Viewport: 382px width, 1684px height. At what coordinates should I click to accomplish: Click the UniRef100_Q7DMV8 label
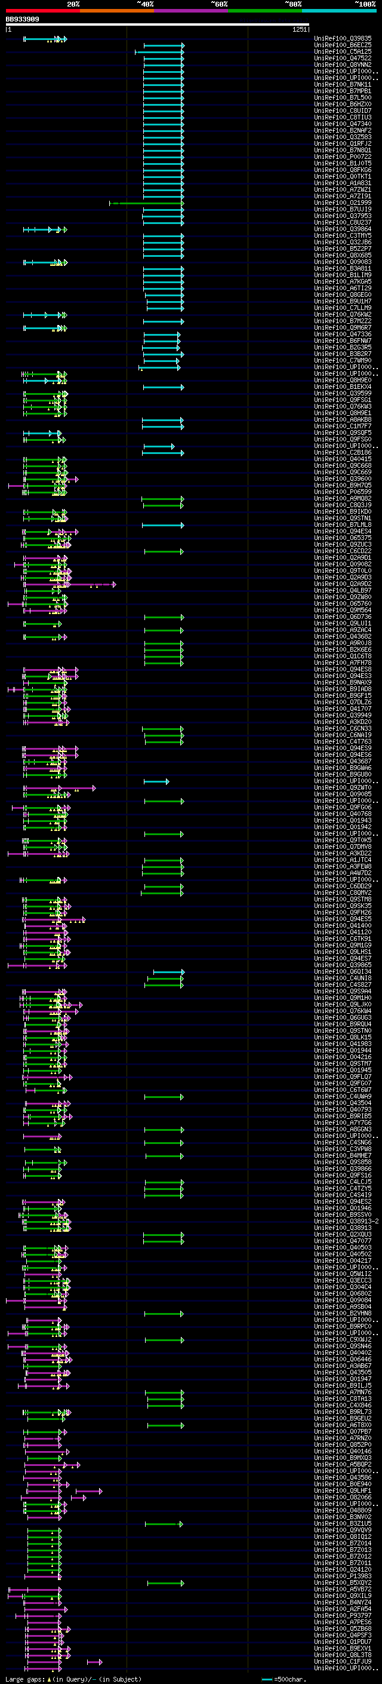click(x=343, y=846)
